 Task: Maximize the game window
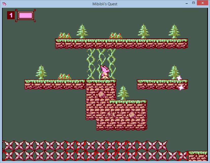coord(193,3)
